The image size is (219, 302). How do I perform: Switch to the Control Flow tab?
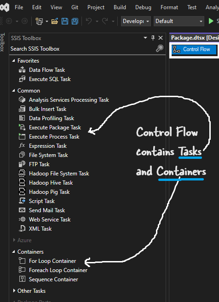[x=194, y=49]
